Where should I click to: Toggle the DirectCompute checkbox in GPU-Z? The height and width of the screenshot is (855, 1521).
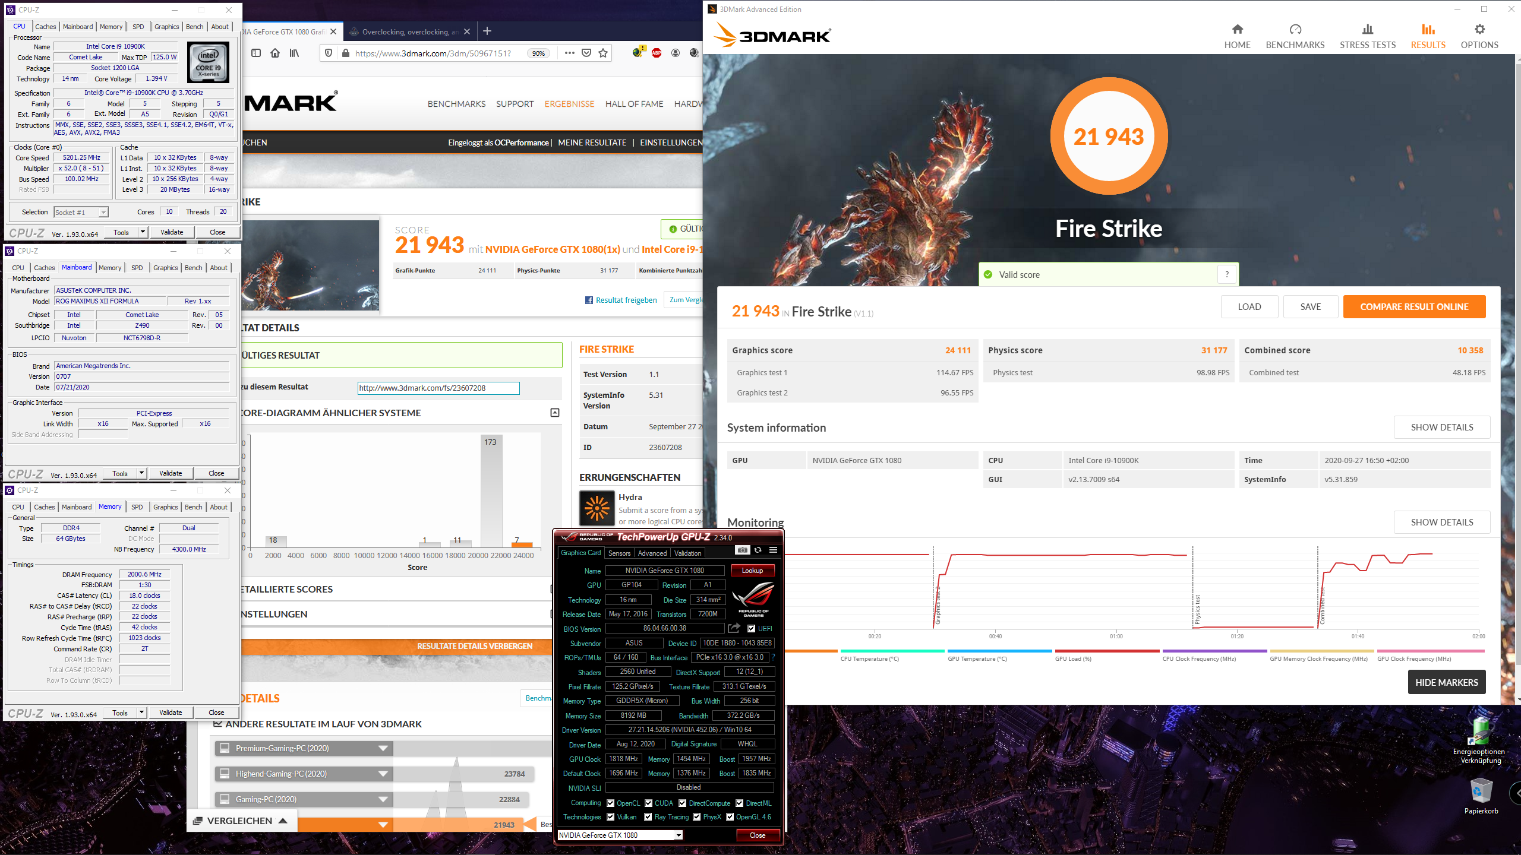(x=683, y=803)
